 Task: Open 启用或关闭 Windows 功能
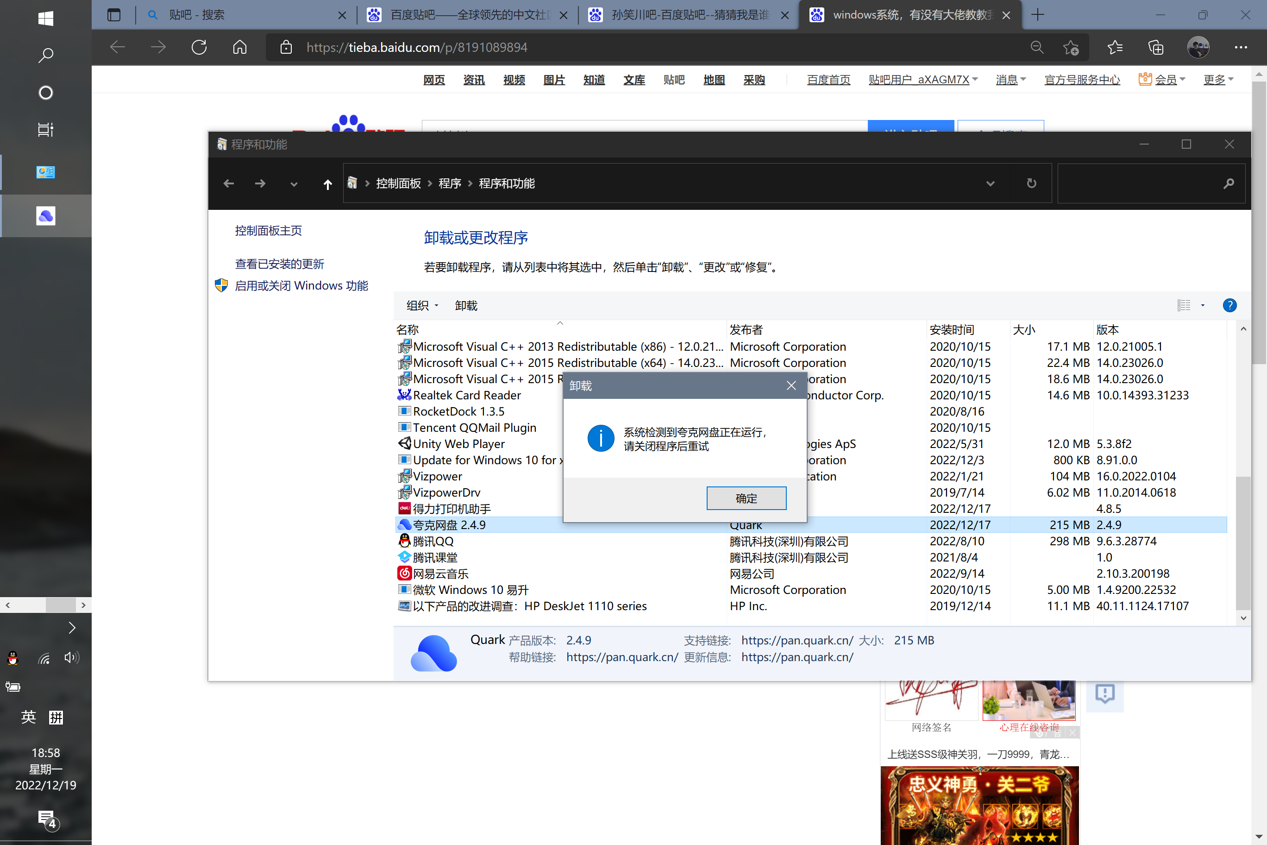301,286
